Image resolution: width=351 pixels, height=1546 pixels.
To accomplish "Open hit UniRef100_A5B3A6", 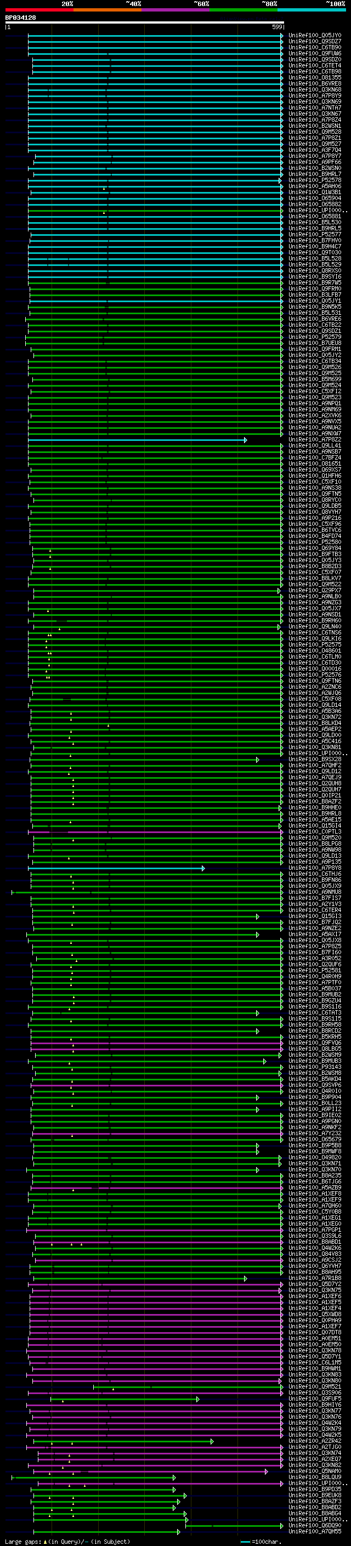I will tap(314, 711).
